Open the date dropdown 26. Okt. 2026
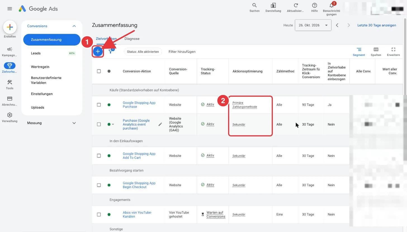The width and height of the screenshot is (407, 232). [x=313, y=25]
